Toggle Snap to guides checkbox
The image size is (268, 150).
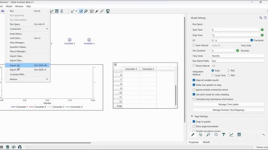194,121
